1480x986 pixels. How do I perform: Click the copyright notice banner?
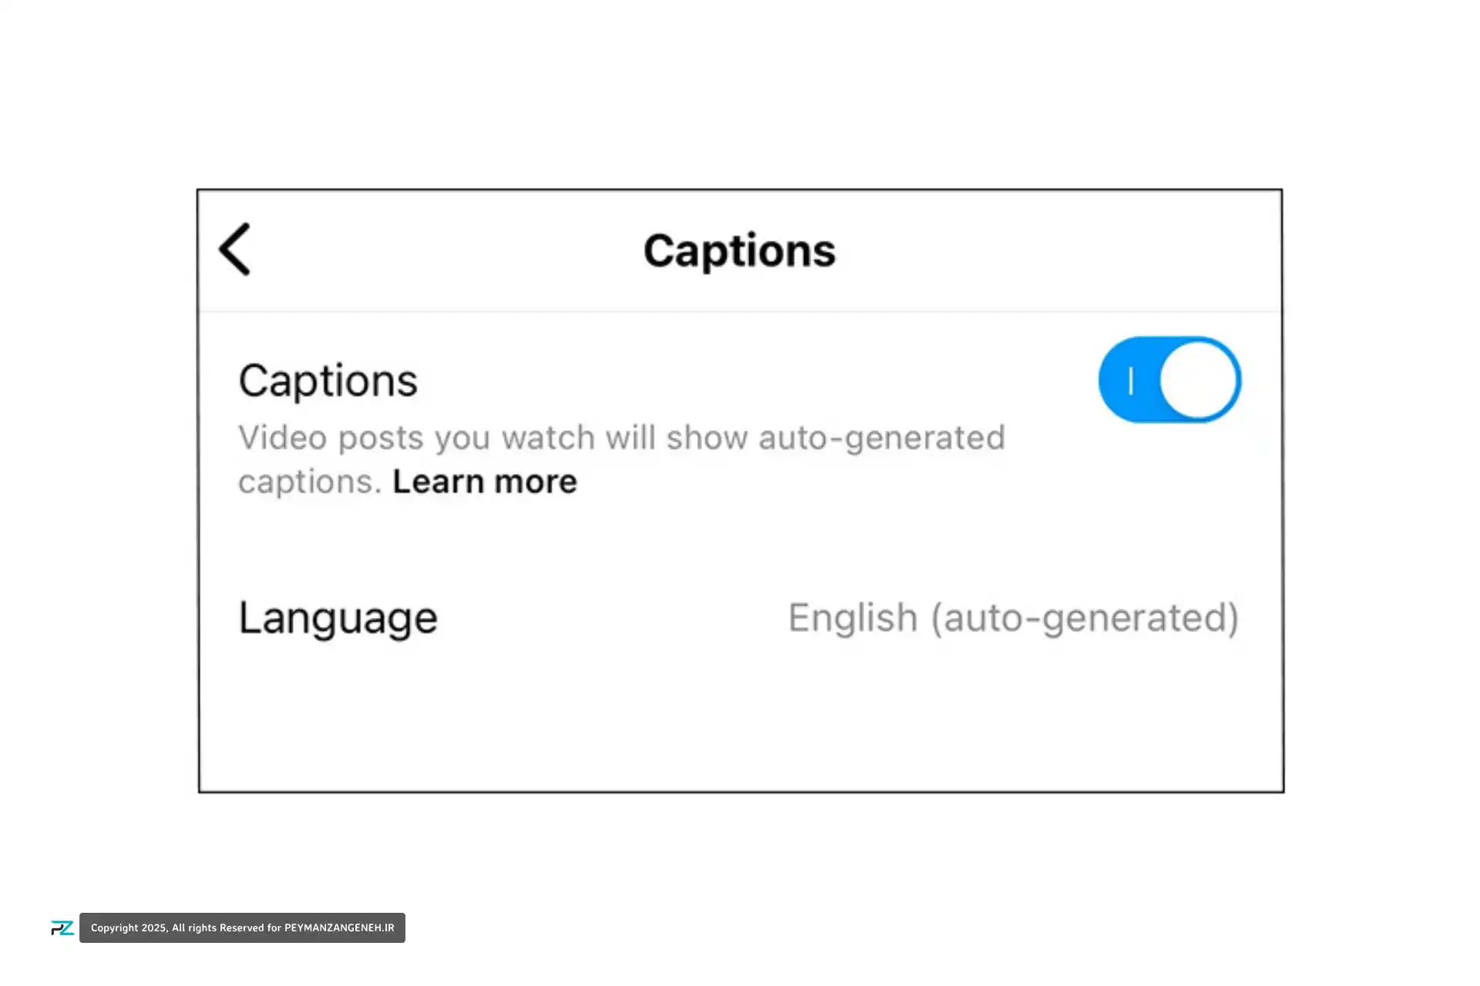pos(242,927)
